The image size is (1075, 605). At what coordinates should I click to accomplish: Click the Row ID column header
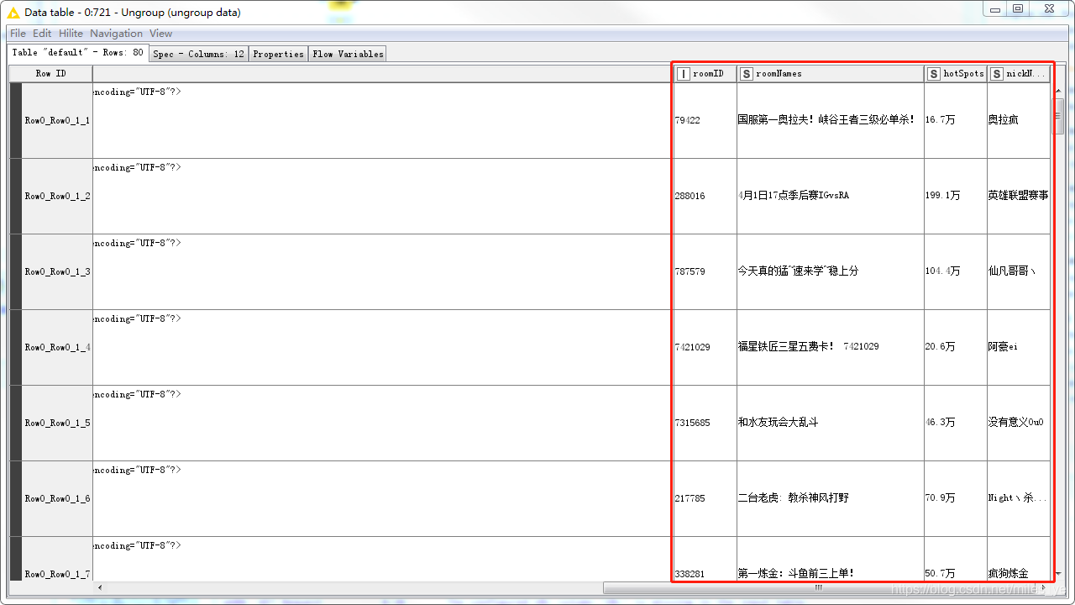click(50, 74)
